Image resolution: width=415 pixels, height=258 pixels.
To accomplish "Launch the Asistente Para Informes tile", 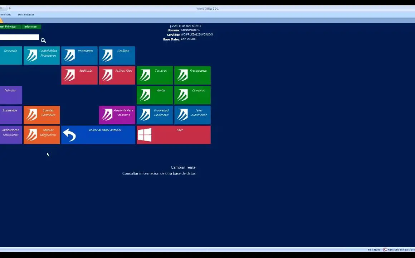I will click(117, 115).
